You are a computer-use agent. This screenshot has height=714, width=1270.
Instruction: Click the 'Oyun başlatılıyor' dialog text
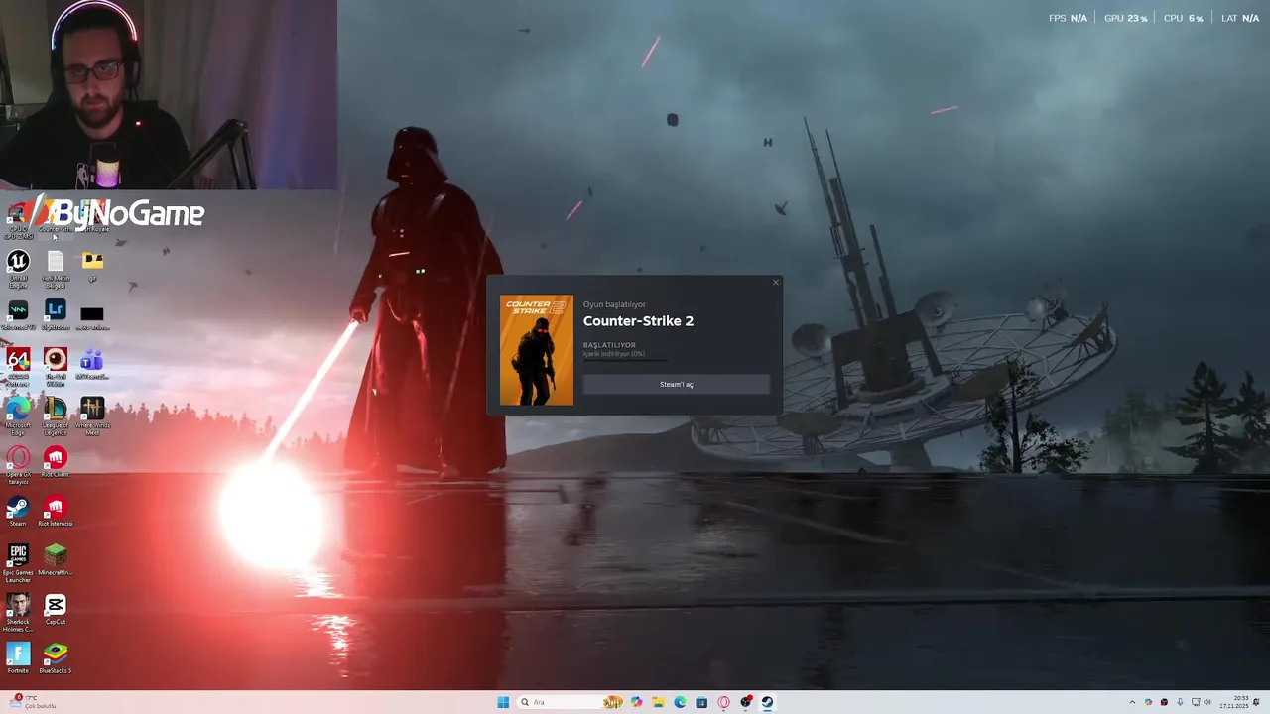click(614, 304)
